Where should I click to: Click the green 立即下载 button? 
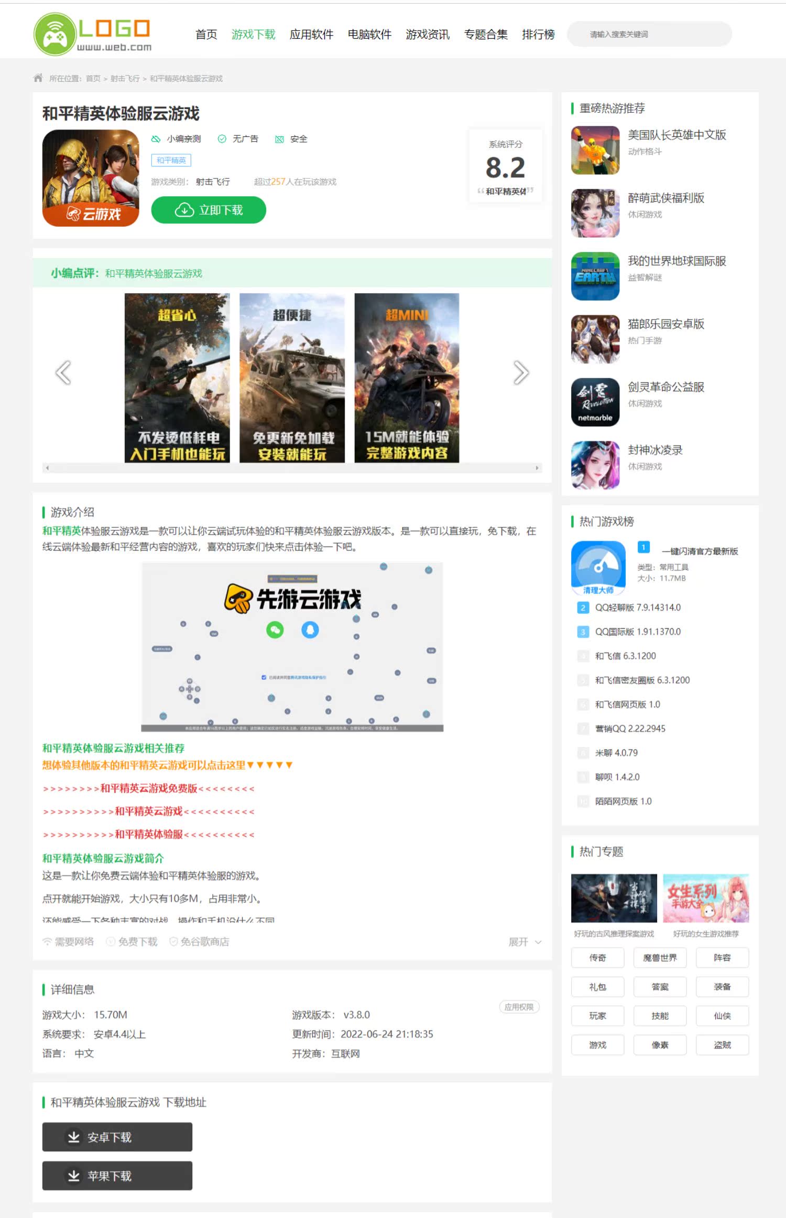(209, 210)
